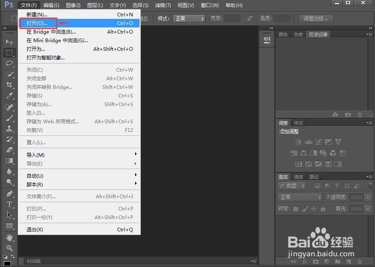Open the 滤镜 filter menu
Screen dimensions: 375x267
[163, 5]
